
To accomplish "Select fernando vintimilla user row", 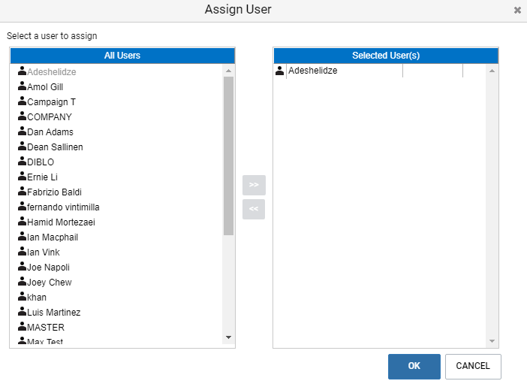I will (x=63, y=207).
